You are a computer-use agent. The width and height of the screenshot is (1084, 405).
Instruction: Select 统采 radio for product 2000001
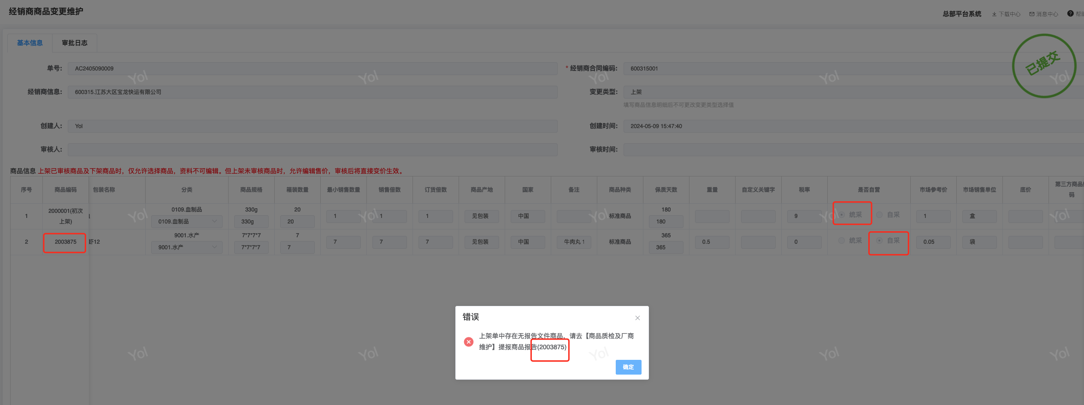pyautogui.click(x=842, y=215)
